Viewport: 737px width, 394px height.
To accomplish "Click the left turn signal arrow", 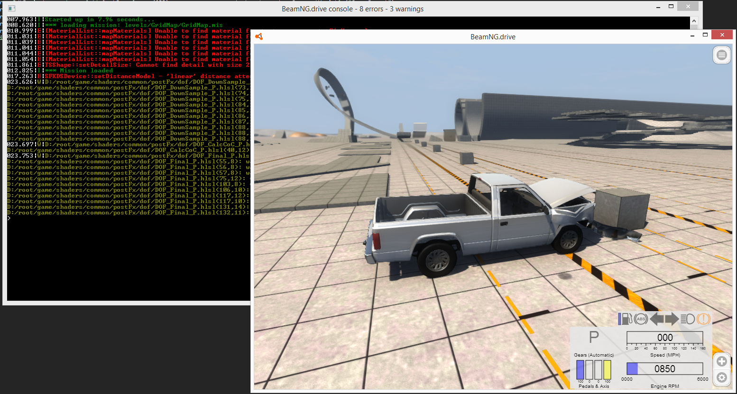I will [657, 319].
